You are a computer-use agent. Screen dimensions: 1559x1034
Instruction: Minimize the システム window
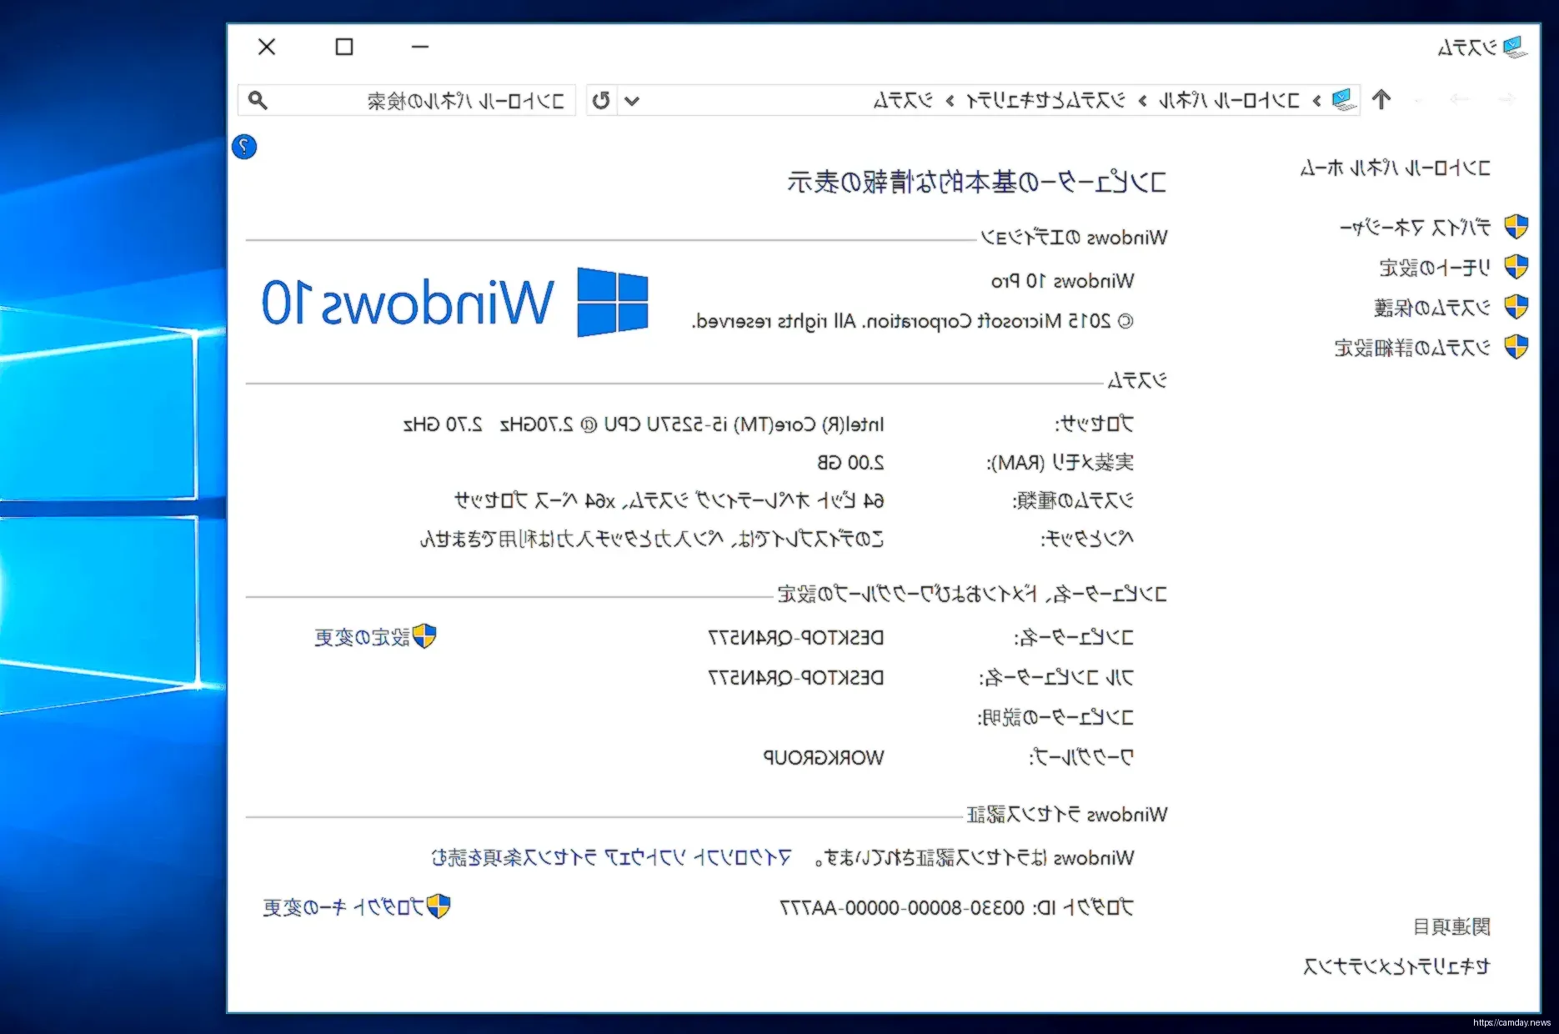coord(420,47)
